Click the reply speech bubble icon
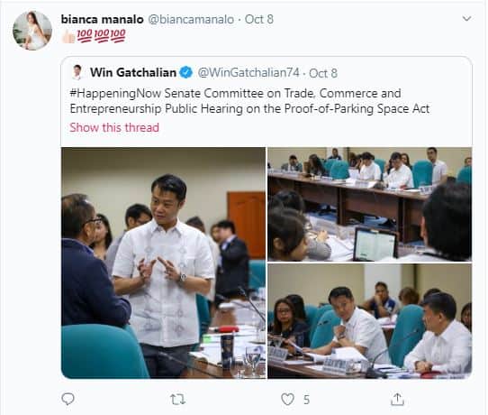 (68, 399)
